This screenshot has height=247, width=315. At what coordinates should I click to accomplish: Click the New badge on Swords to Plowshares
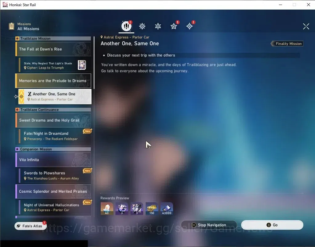coord(87,171)
